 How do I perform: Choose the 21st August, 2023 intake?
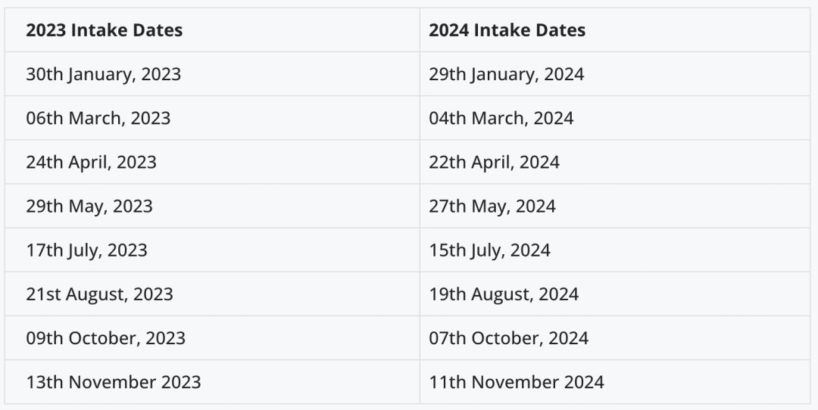click(99, 294)
